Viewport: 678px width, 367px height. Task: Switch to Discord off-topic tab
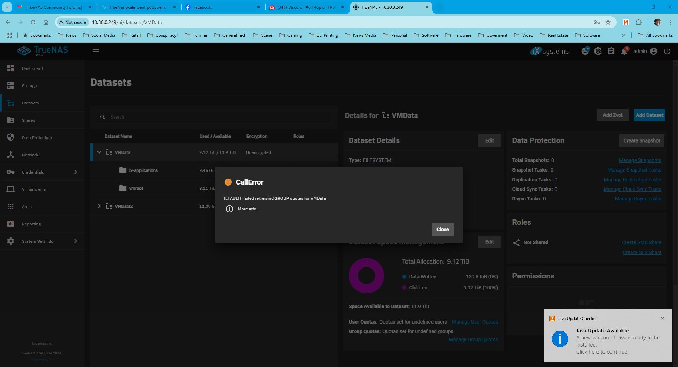pyautogui.click(x=307, y=7)
